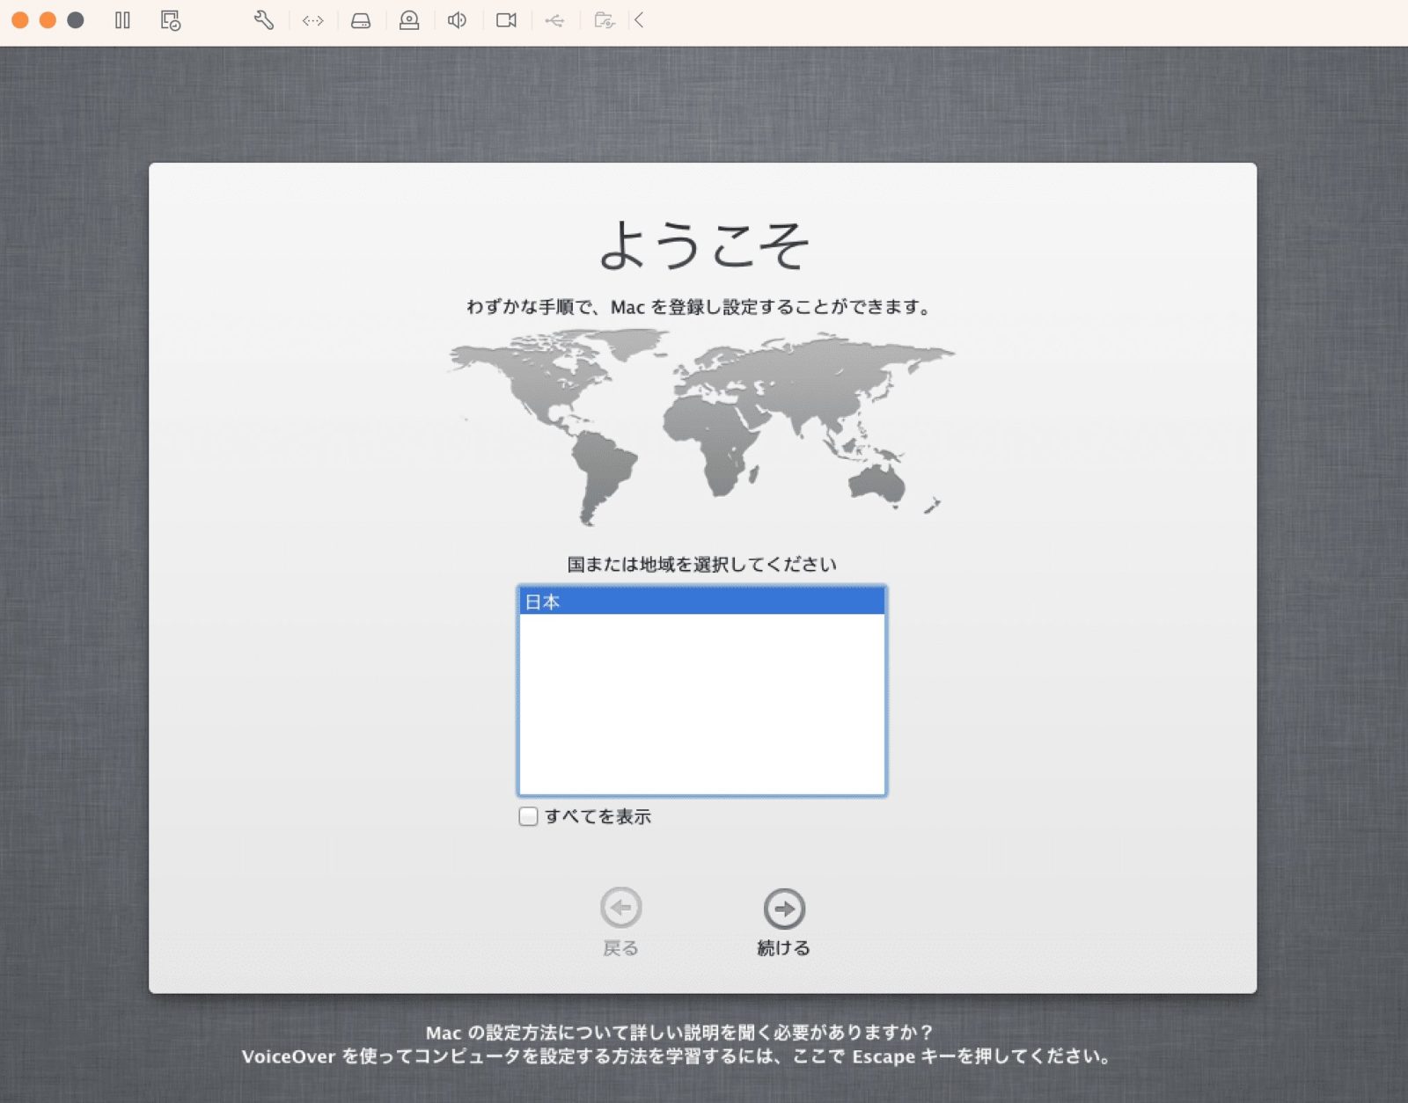Pause the virtual machine

122,20
